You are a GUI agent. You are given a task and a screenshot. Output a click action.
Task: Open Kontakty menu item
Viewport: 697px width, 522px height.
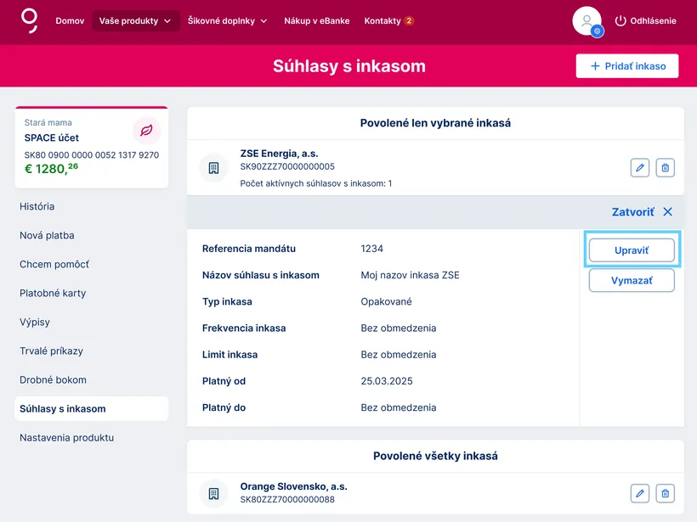point(388,20)
